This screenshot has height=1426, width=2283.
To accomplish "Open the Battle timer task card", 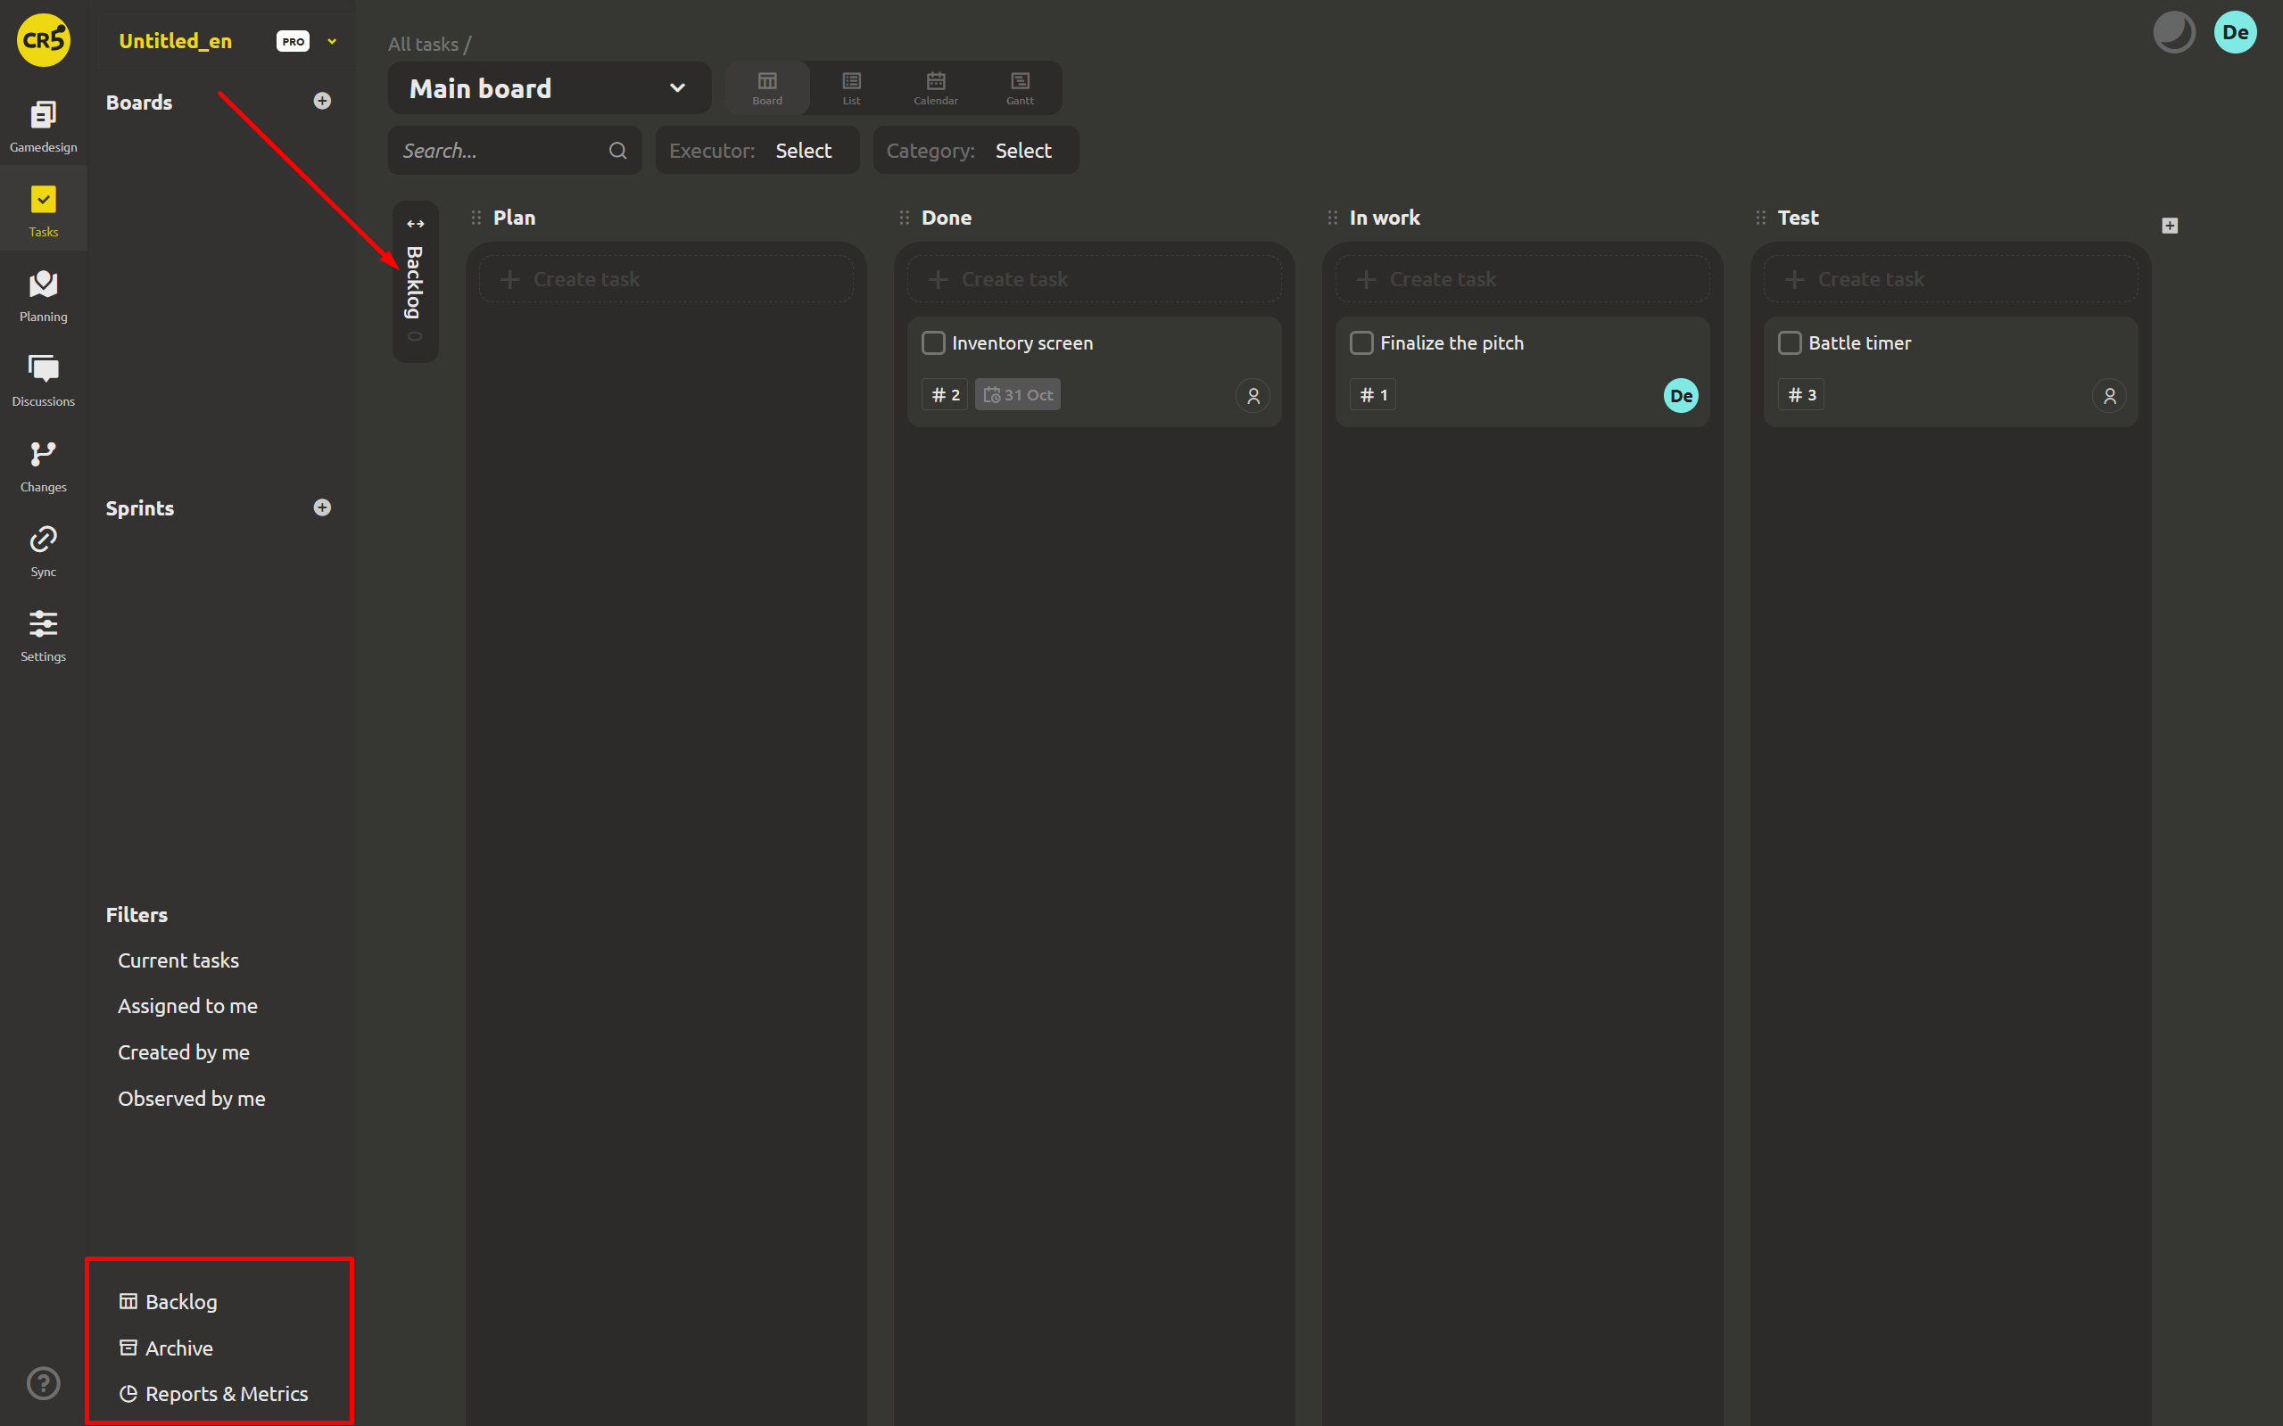I will 1951,372.
